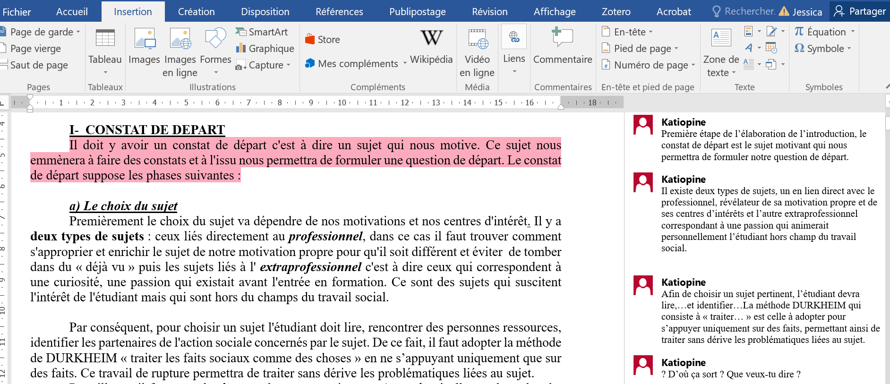Screen dimensions: 890x384
Task: Click the Partager button
Action: point(860,11)
